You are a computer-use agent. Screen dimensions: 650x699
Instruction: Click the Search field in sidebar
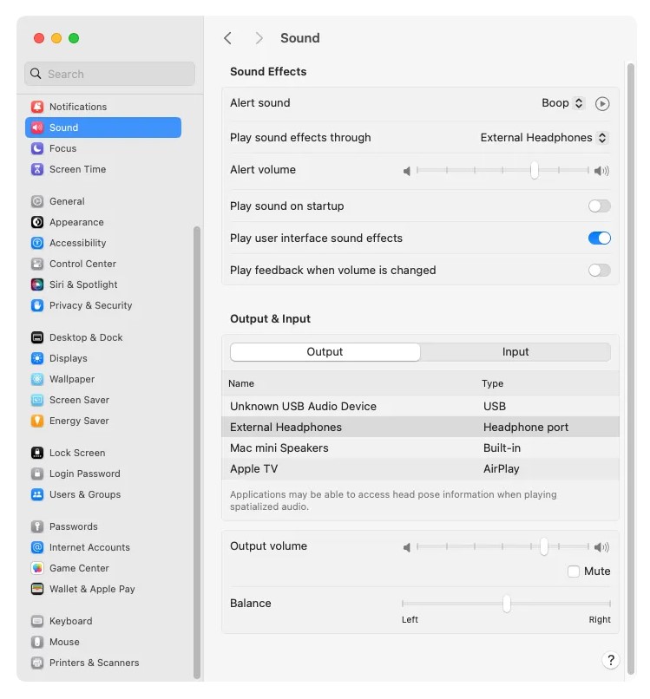109,74
